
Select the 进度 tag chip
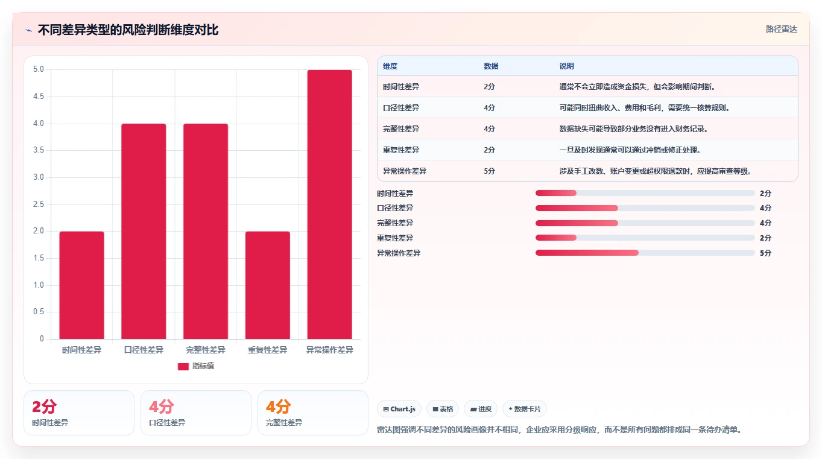[481, 409]
